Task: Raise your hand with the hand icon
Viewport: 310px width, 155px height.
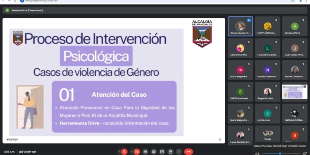Action: (x=170, y=152)
